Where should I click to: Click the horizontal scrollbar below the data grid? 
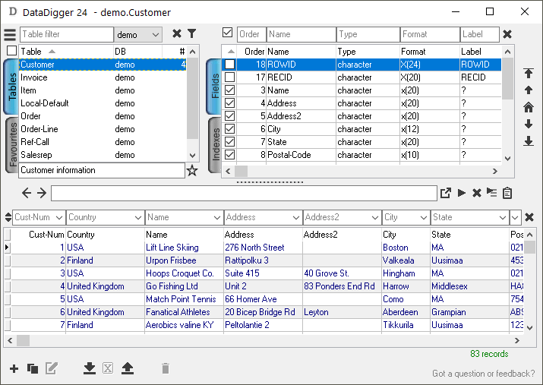266,340
